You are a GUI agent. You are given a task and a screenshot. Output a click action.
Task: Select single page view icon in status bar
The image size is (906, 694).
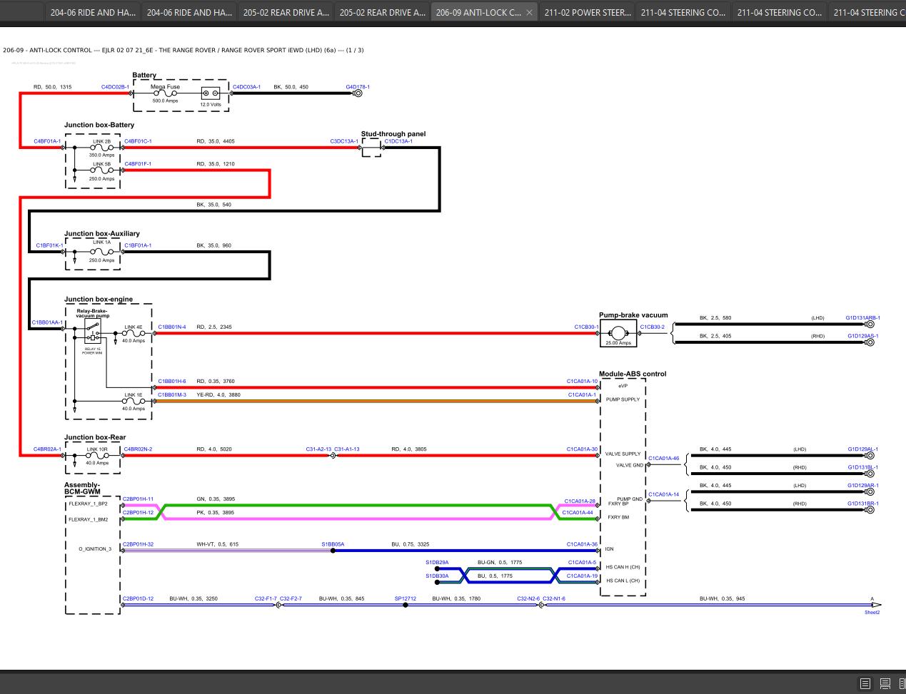[x=865, y=683]
